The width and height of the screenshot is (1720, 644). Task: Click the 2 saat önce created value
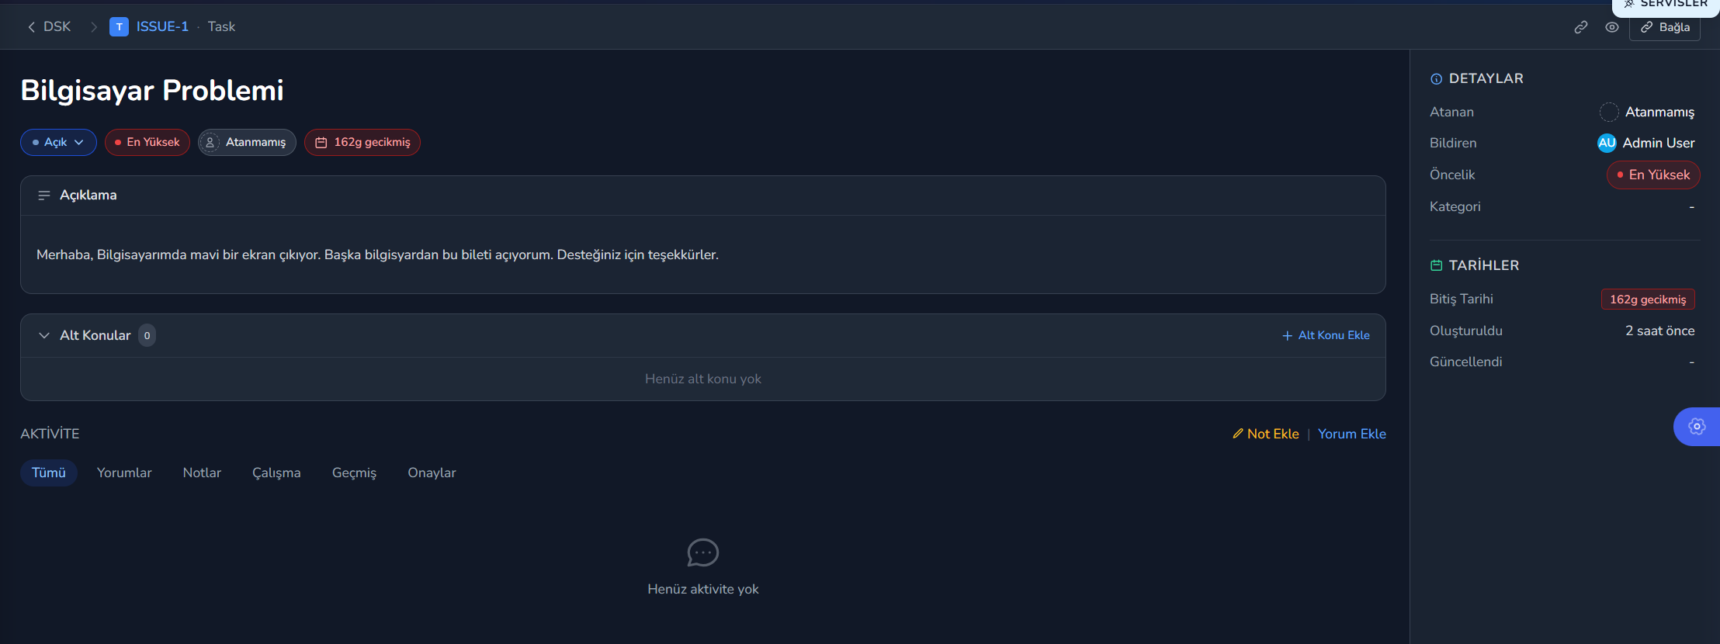point(1660,331)
